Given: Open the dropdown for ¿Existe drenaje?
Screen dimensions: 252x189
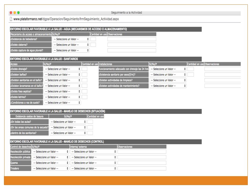Looking at the screenshot, I should 62,69.
